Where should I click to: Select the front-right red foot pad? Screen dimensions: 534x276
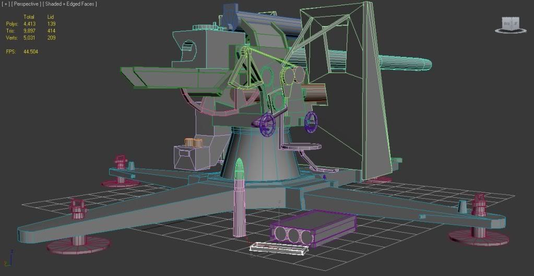[x=478, y=236]
